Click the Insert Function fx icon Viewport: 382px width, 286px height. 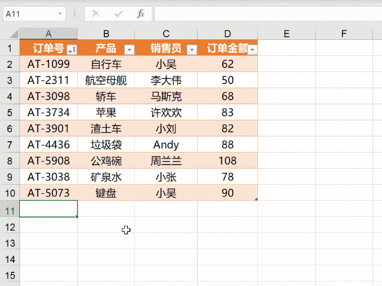coord(141,14)
